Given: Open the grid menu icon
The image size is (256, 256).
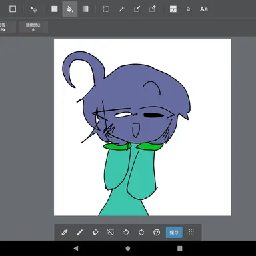Looking at the screenshot, I should tap(191, 233).
